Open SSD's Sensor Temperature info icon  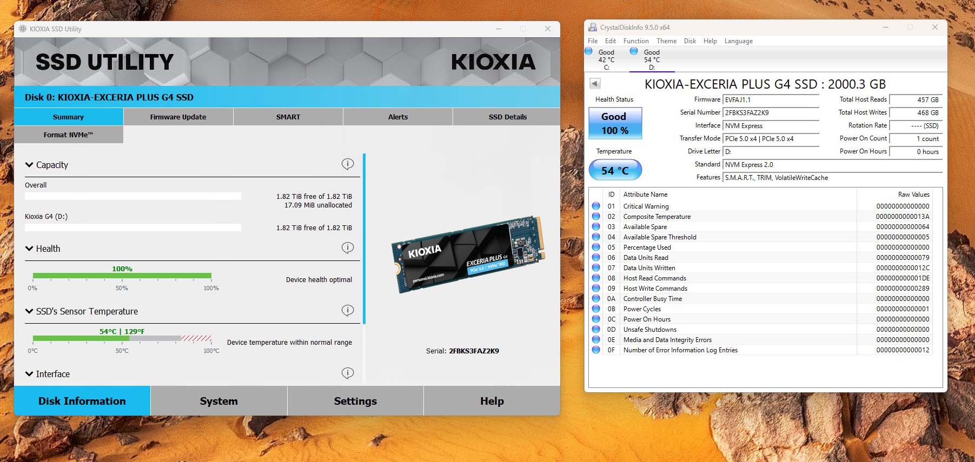[348, 310]
